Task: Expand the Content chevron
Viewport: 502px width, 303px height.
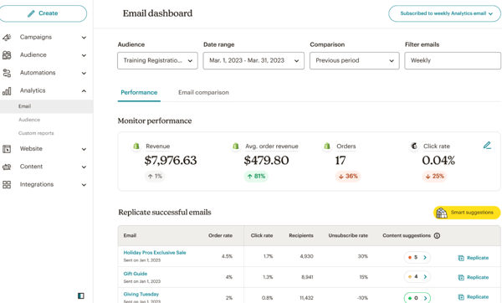Action: (84, 167)
